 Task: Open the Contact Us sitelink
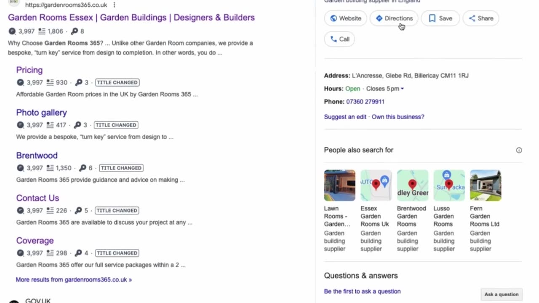point(37,198)
